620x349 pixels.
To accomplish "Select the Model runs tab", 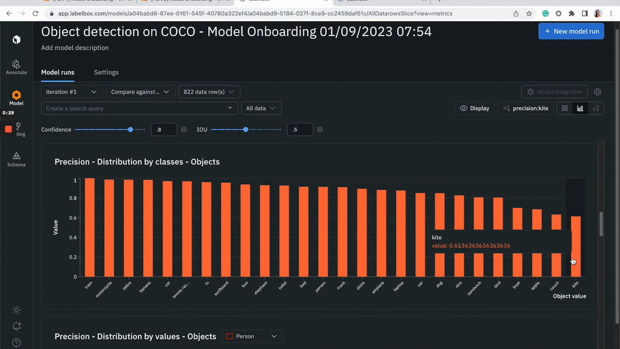I will [57, 72].
